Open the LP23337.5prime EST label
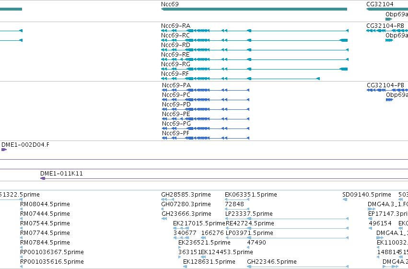This screenshot has height=269, width=408. 249,214
